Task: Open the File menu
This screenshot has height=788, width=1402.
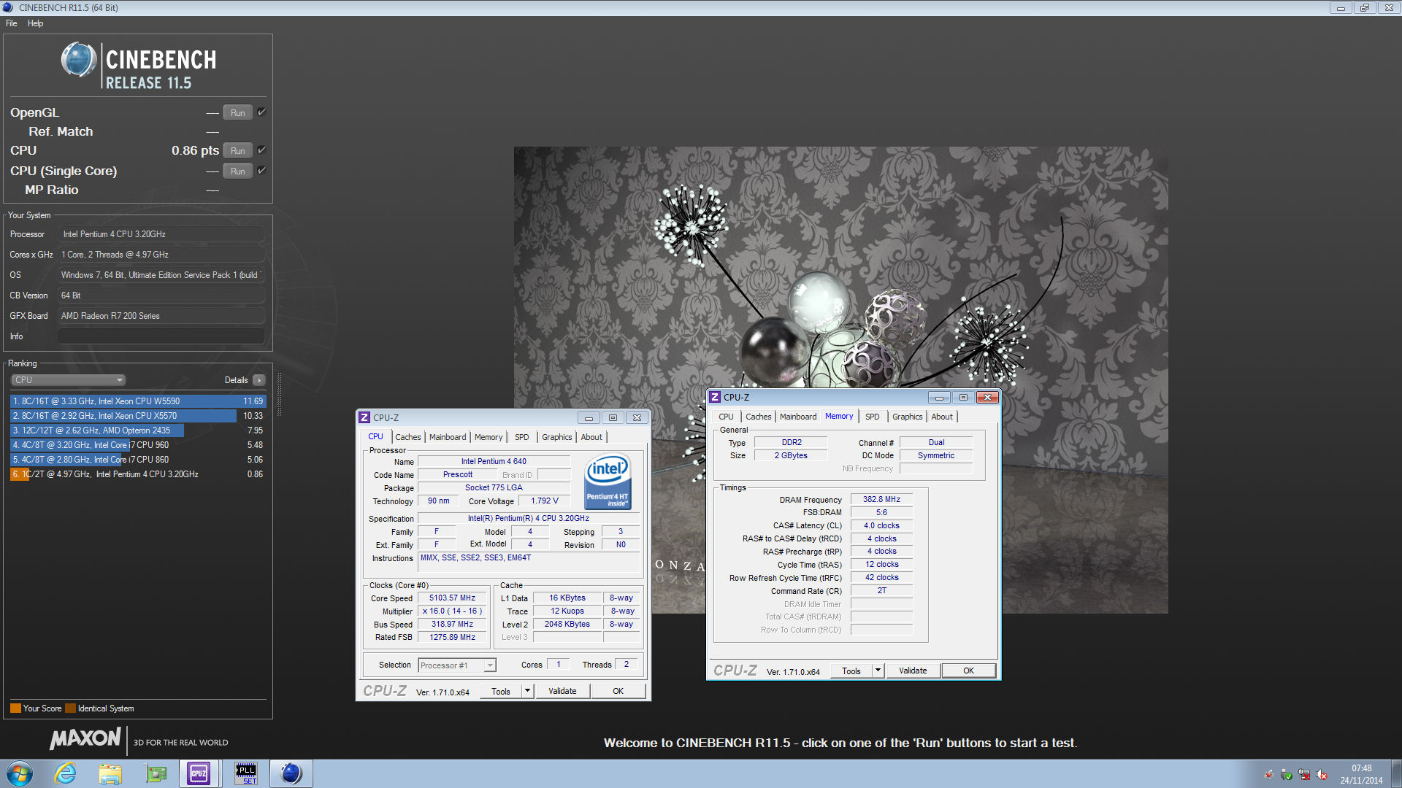Action: (12, 23)
